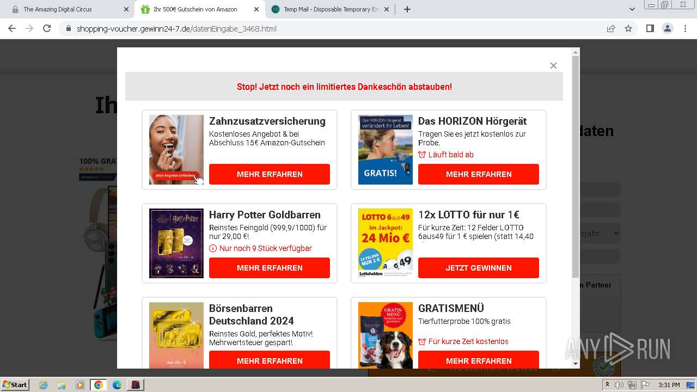Expand the tab search dropdown
This screenshot has width=697, height=392.
click(x=632, y=9)
